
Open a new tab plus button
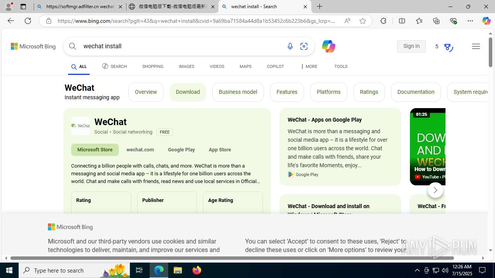(x=320, y=7)
